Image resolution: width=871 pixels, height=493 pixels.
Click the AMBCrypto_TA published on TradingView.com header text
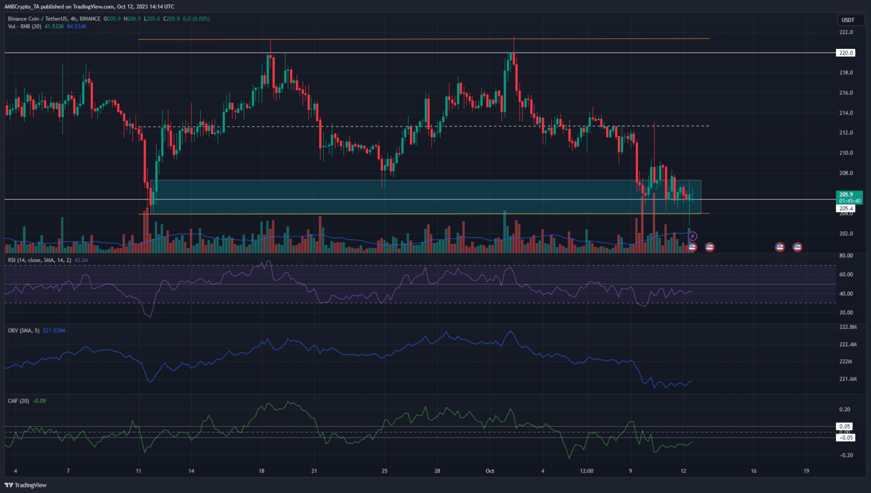[x=89, y=7]
